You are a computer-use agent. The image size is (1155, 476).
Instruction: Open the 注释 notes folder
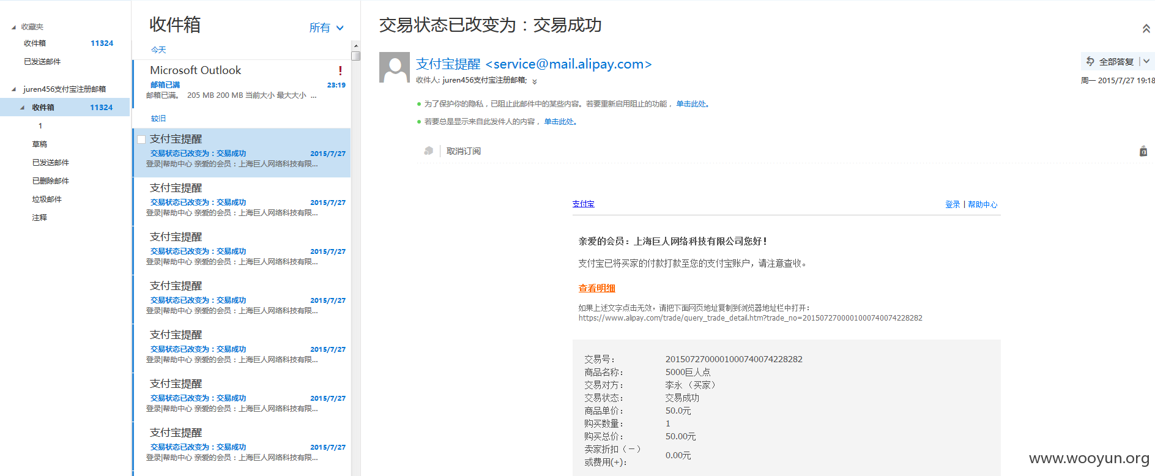(x=39, y=218)
